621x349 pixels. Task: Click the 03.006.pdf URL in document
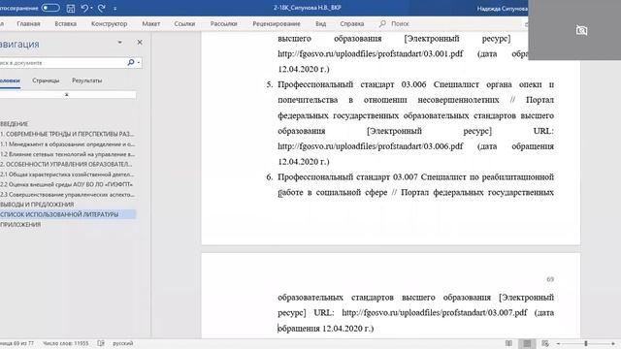pyautogui.click(x=370, y=146)
